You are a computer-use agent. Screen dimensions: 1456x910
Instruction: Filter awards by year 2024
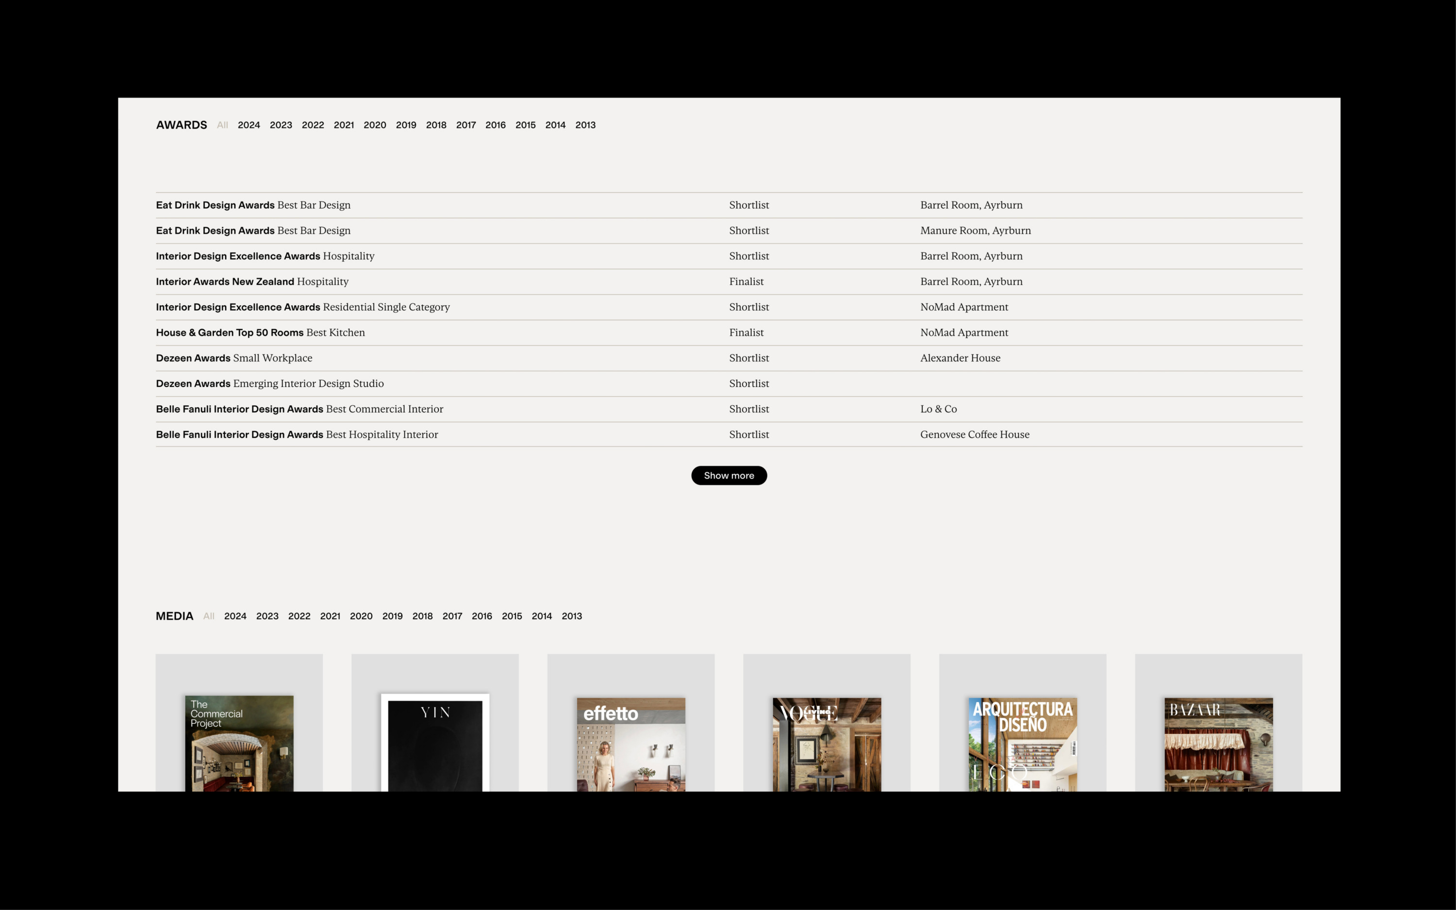tap(248, 125)
